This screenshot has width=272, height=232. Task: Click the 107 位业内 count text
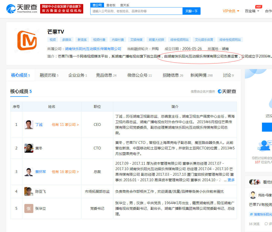(263, 162)
